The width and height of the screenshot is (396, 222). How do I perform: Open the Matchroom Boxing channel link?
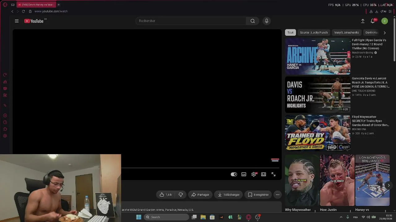coord(363,53)
